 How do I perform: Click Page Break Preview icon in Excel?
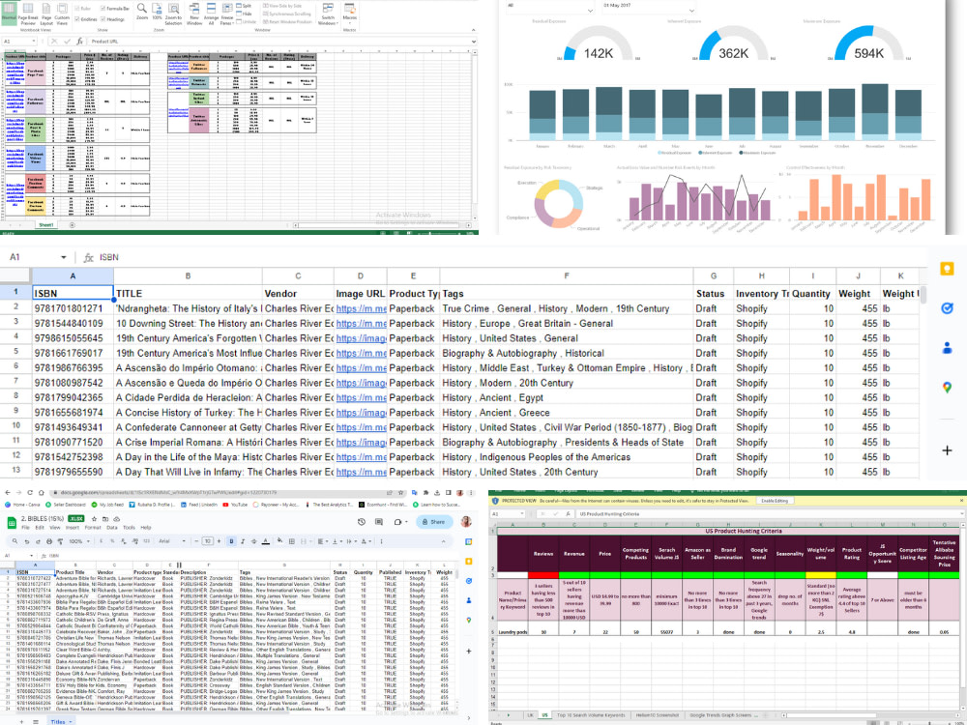[28, 14]
